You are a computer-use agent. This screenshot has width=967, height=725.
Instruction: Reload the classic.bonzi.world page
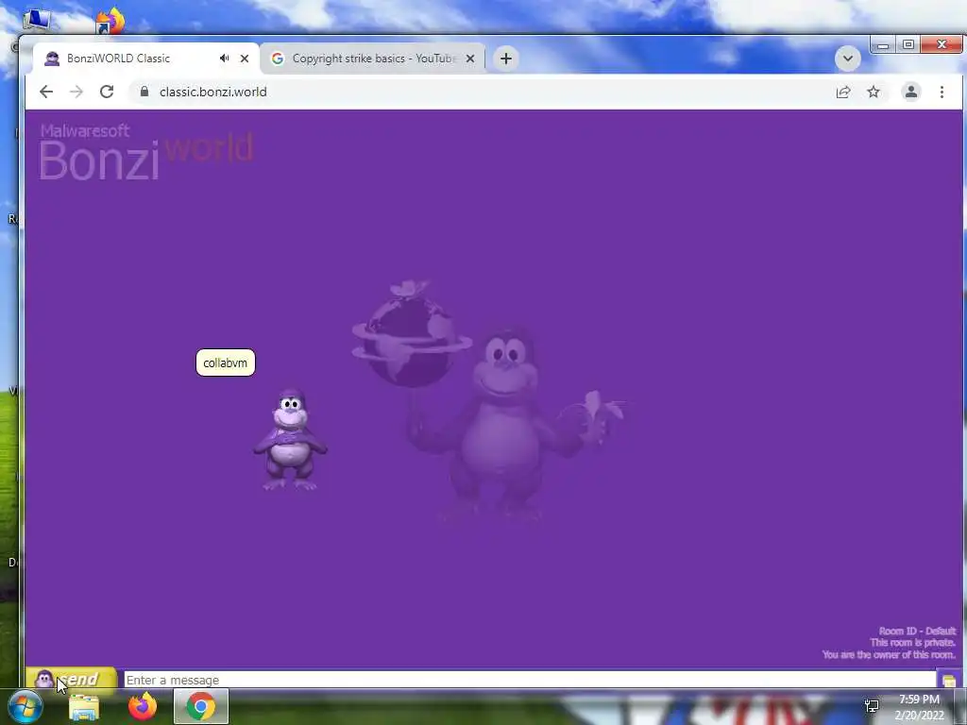click(107, 92)
